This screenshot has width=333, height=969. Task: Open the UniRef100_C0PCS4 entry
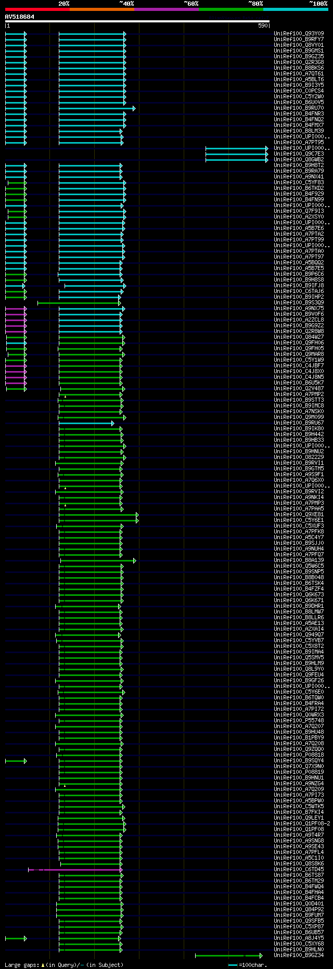point(299,91)
